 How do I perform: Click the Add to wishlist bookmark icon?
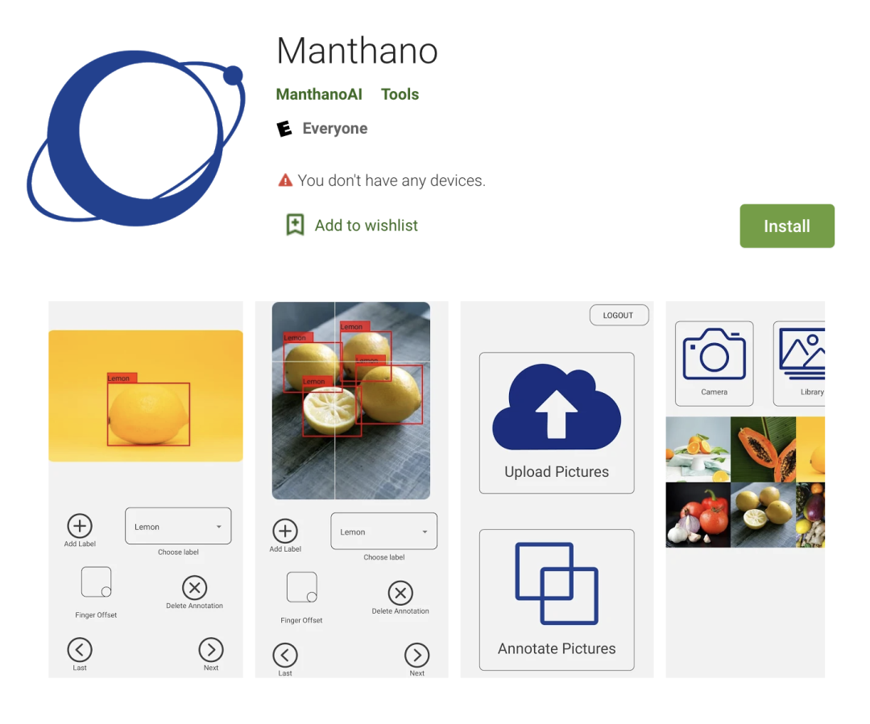point(295,225)
